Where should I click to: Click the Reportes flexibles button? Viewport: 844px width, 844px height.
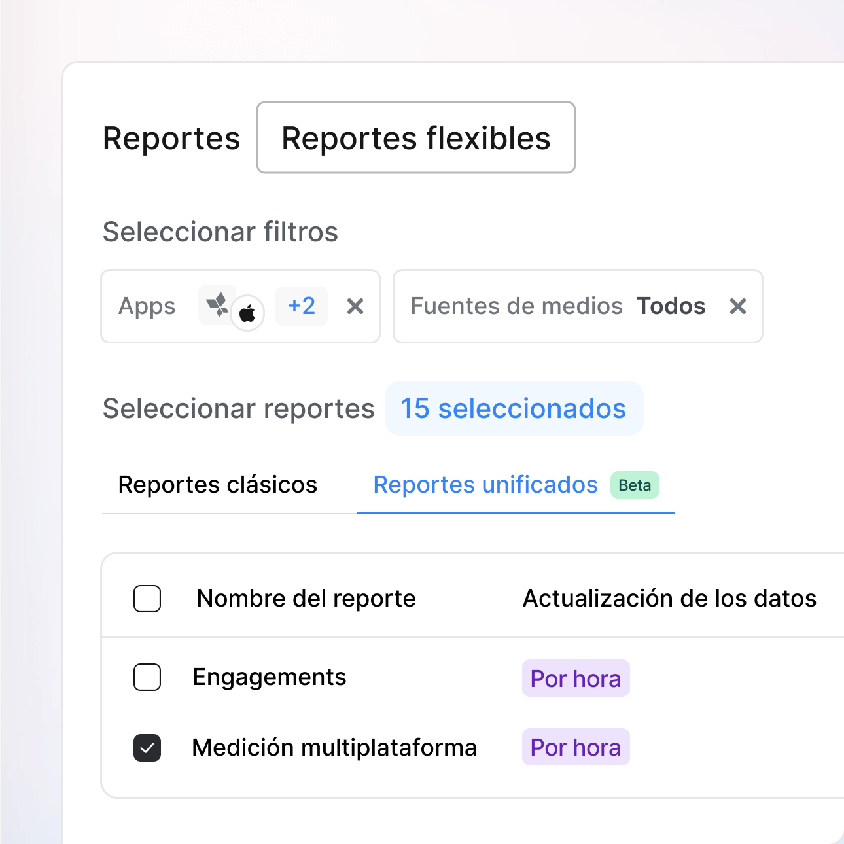click(x=415, y=137)
